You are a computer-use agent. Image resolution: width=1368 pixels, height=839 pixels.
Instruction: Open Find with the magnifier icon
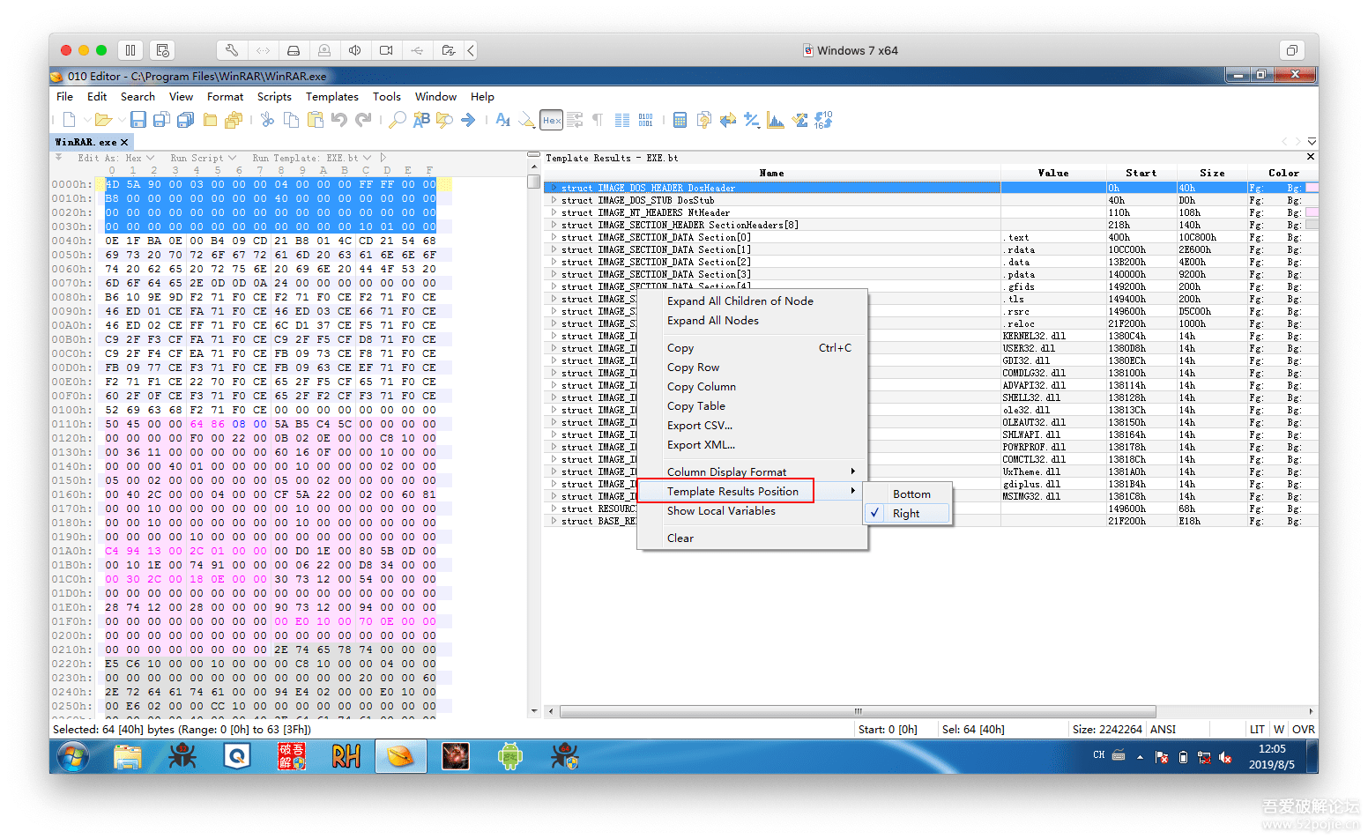click(398, 119)
